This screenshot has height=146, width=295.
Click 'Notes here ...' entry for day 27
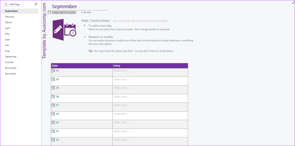[121, 105]
